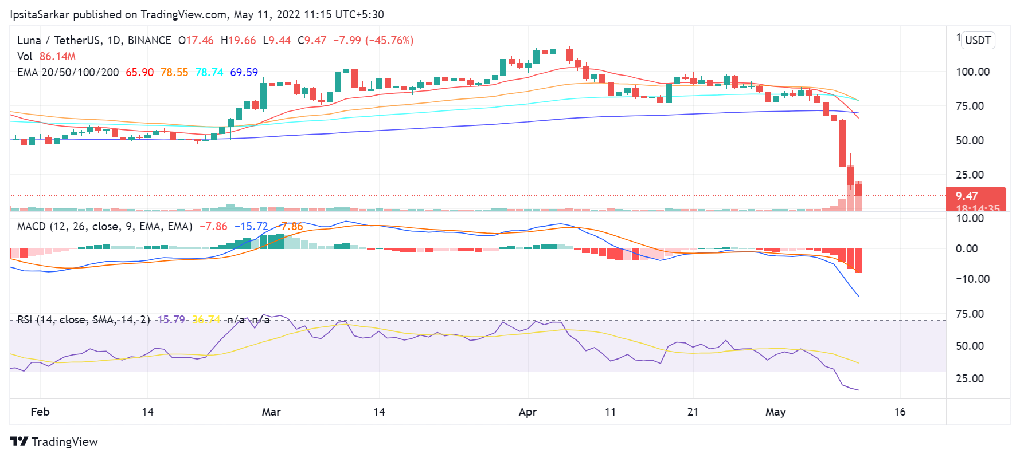Screen dimensions: 1020x458
Task: Click the −10.00 MACD axis label
Action: [x=972, y=279]
